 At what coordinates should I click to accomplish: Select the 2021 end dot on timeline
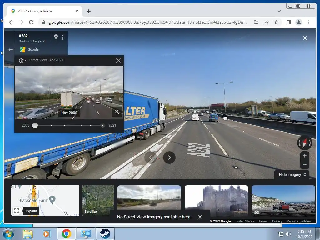pyautogui.click(x=102, y=125)
